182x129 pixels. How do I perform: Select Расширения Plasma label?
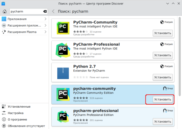pyautogui.click(x=22, y=32)
